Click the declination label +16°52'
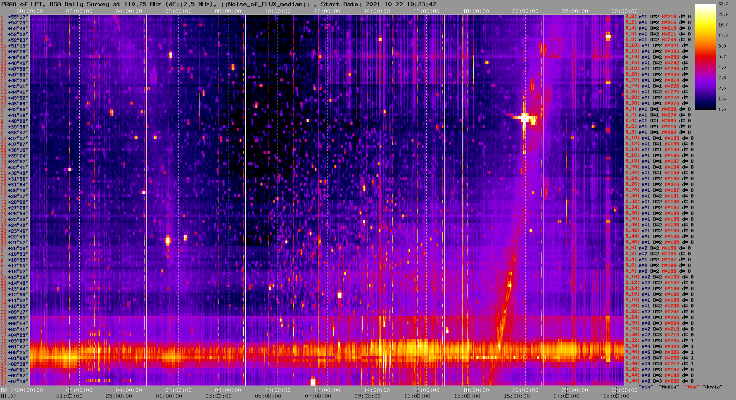The image size is (736, 400). pyautogui.click(x=17, y=271)
